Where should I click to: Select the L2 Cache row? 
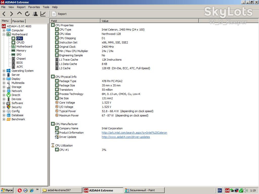[102, 68]
